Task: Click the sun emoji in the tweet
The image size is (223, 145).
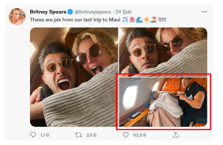Action: click(x=146, y=20)
